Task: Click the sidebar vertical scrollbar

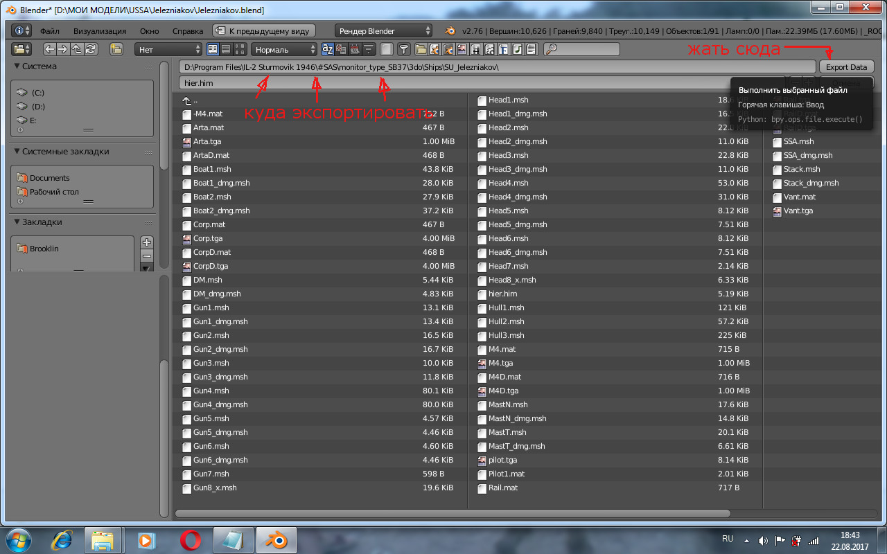Action: pos(164,114)
